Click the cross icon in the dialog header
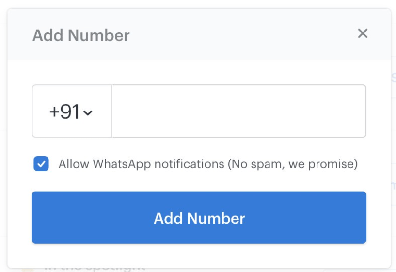 [x=363, y=33]
